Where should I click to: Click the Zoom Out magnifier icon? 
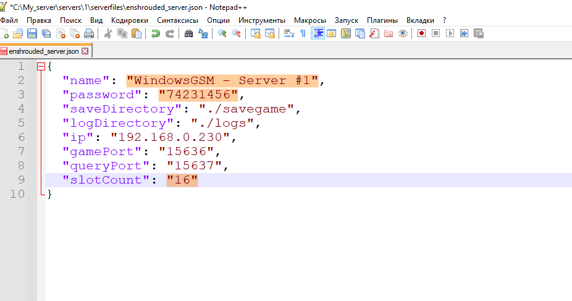[x=237, y=33]
